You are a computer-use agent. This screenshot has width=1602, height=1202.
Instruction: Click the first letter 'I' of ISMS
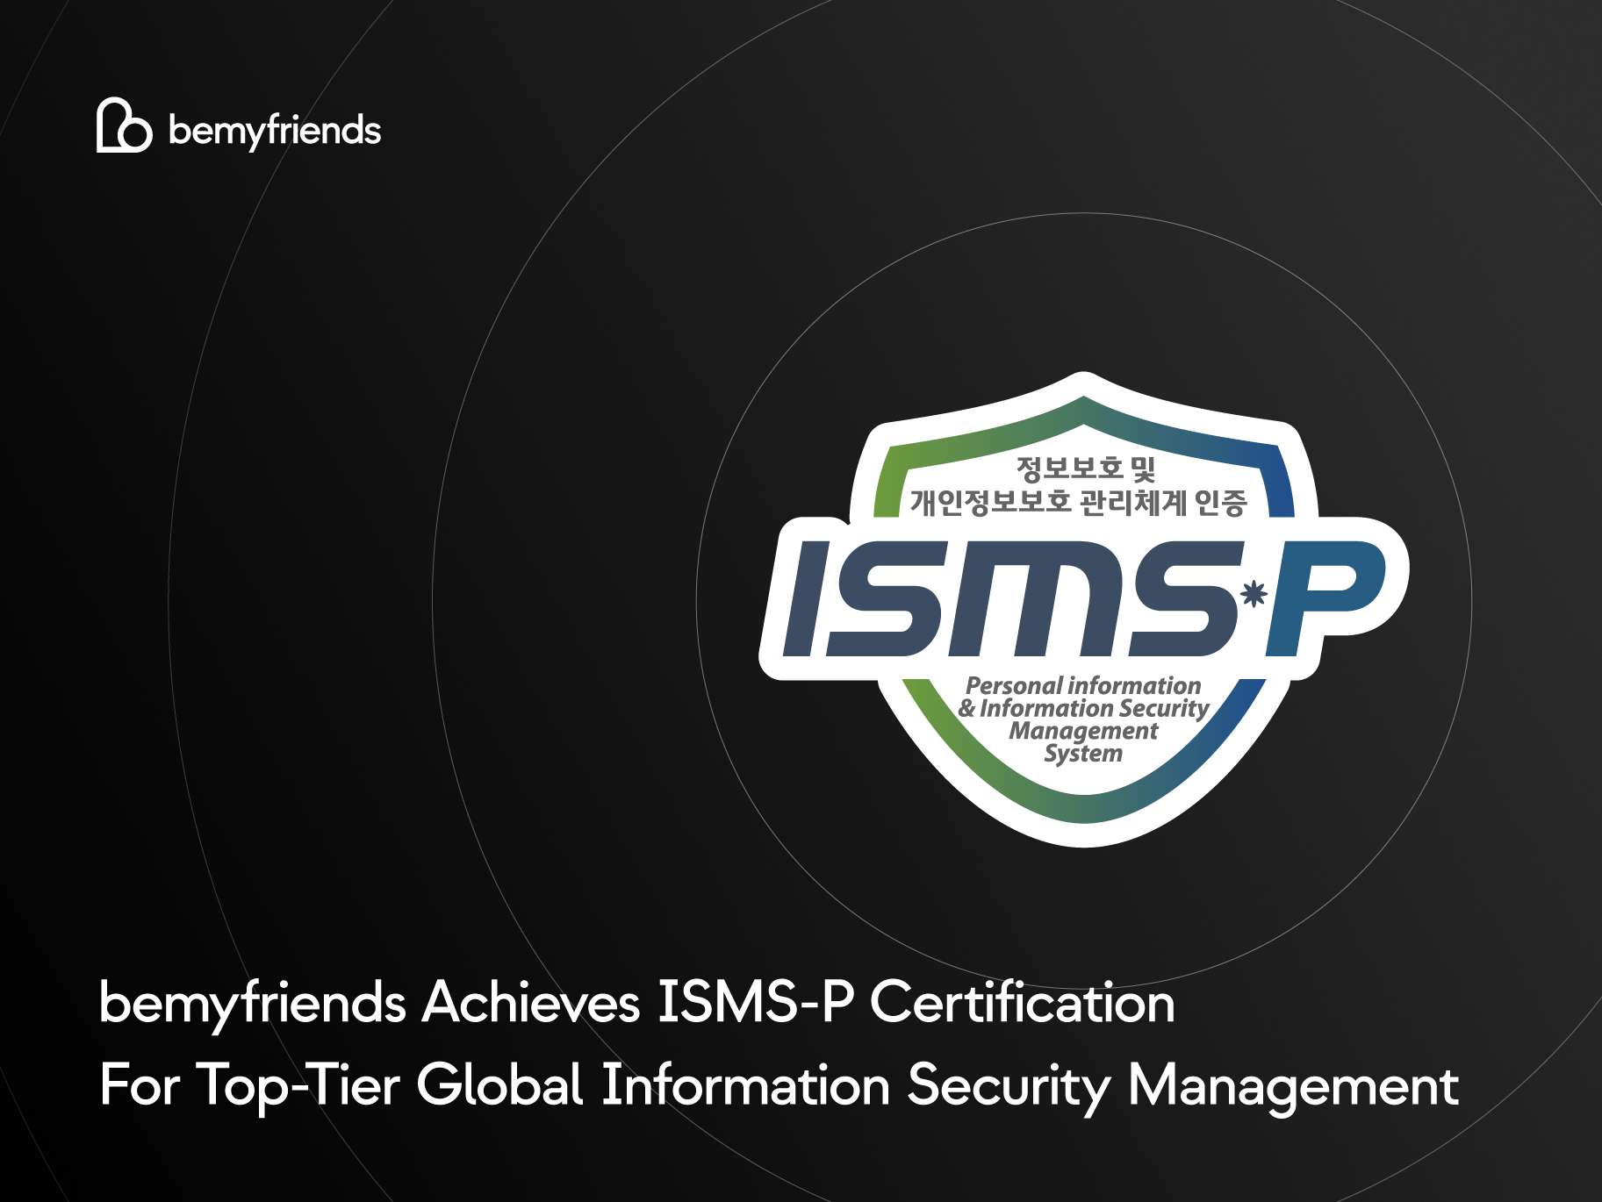(x=808, y=598)
